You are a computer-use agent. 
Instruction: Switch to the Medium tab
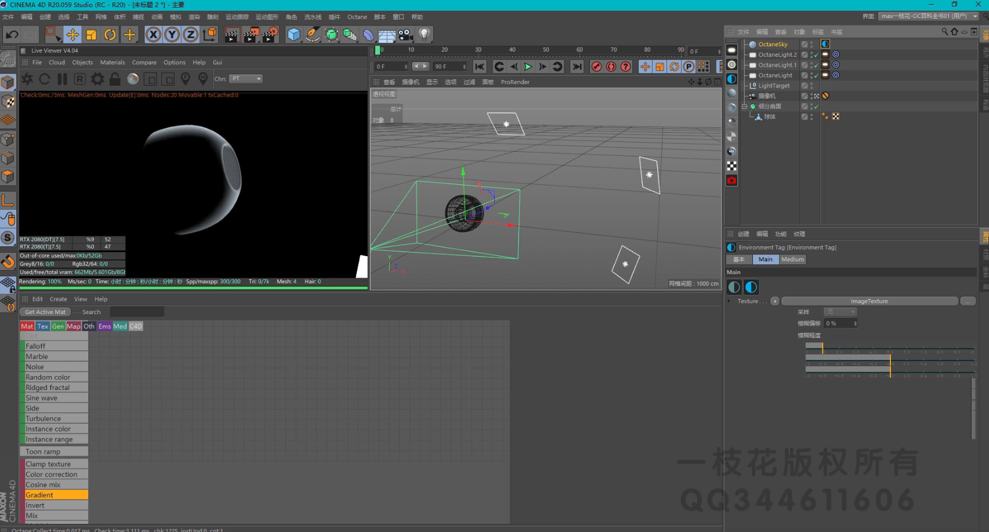[792, 260]
